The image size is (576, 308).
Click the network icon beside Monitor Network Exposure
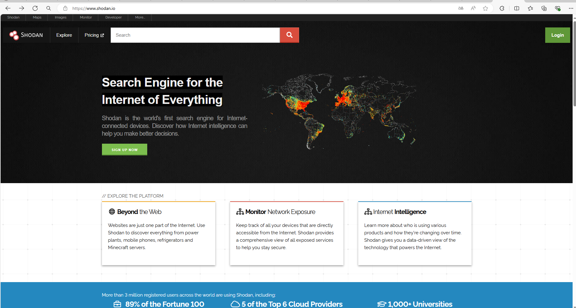240,211
